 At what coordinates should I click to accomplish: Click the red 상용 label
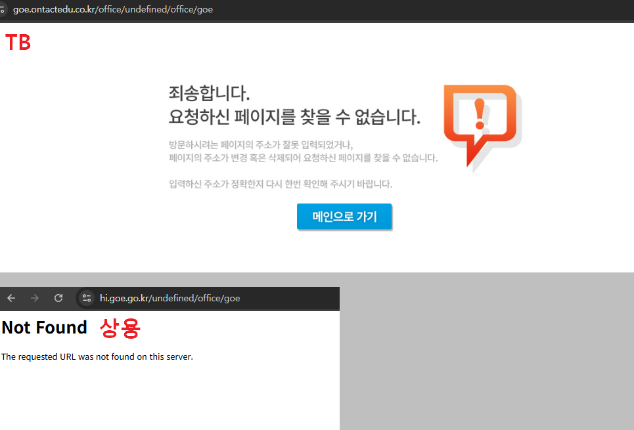120,328
